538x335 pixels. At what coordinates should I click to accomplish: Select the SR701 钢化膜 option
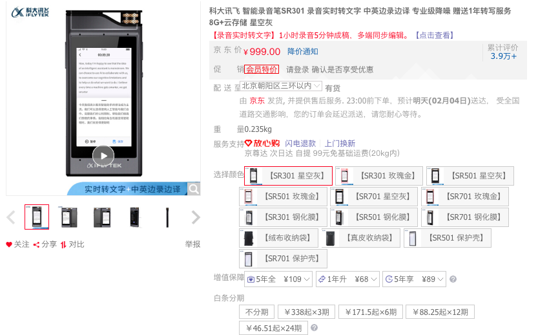click(464, 217)
